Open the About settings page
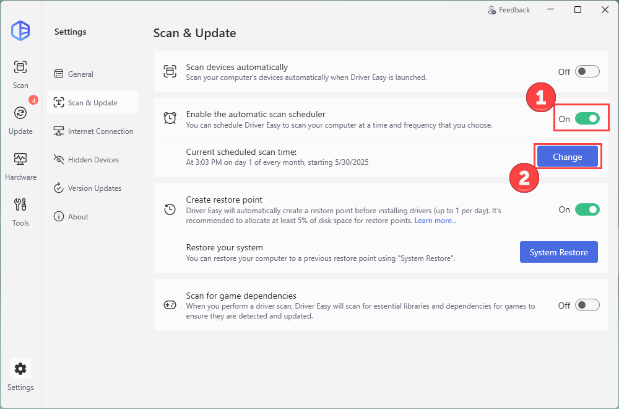The height and width of the screenshot is (409, 619). point(78,217)
